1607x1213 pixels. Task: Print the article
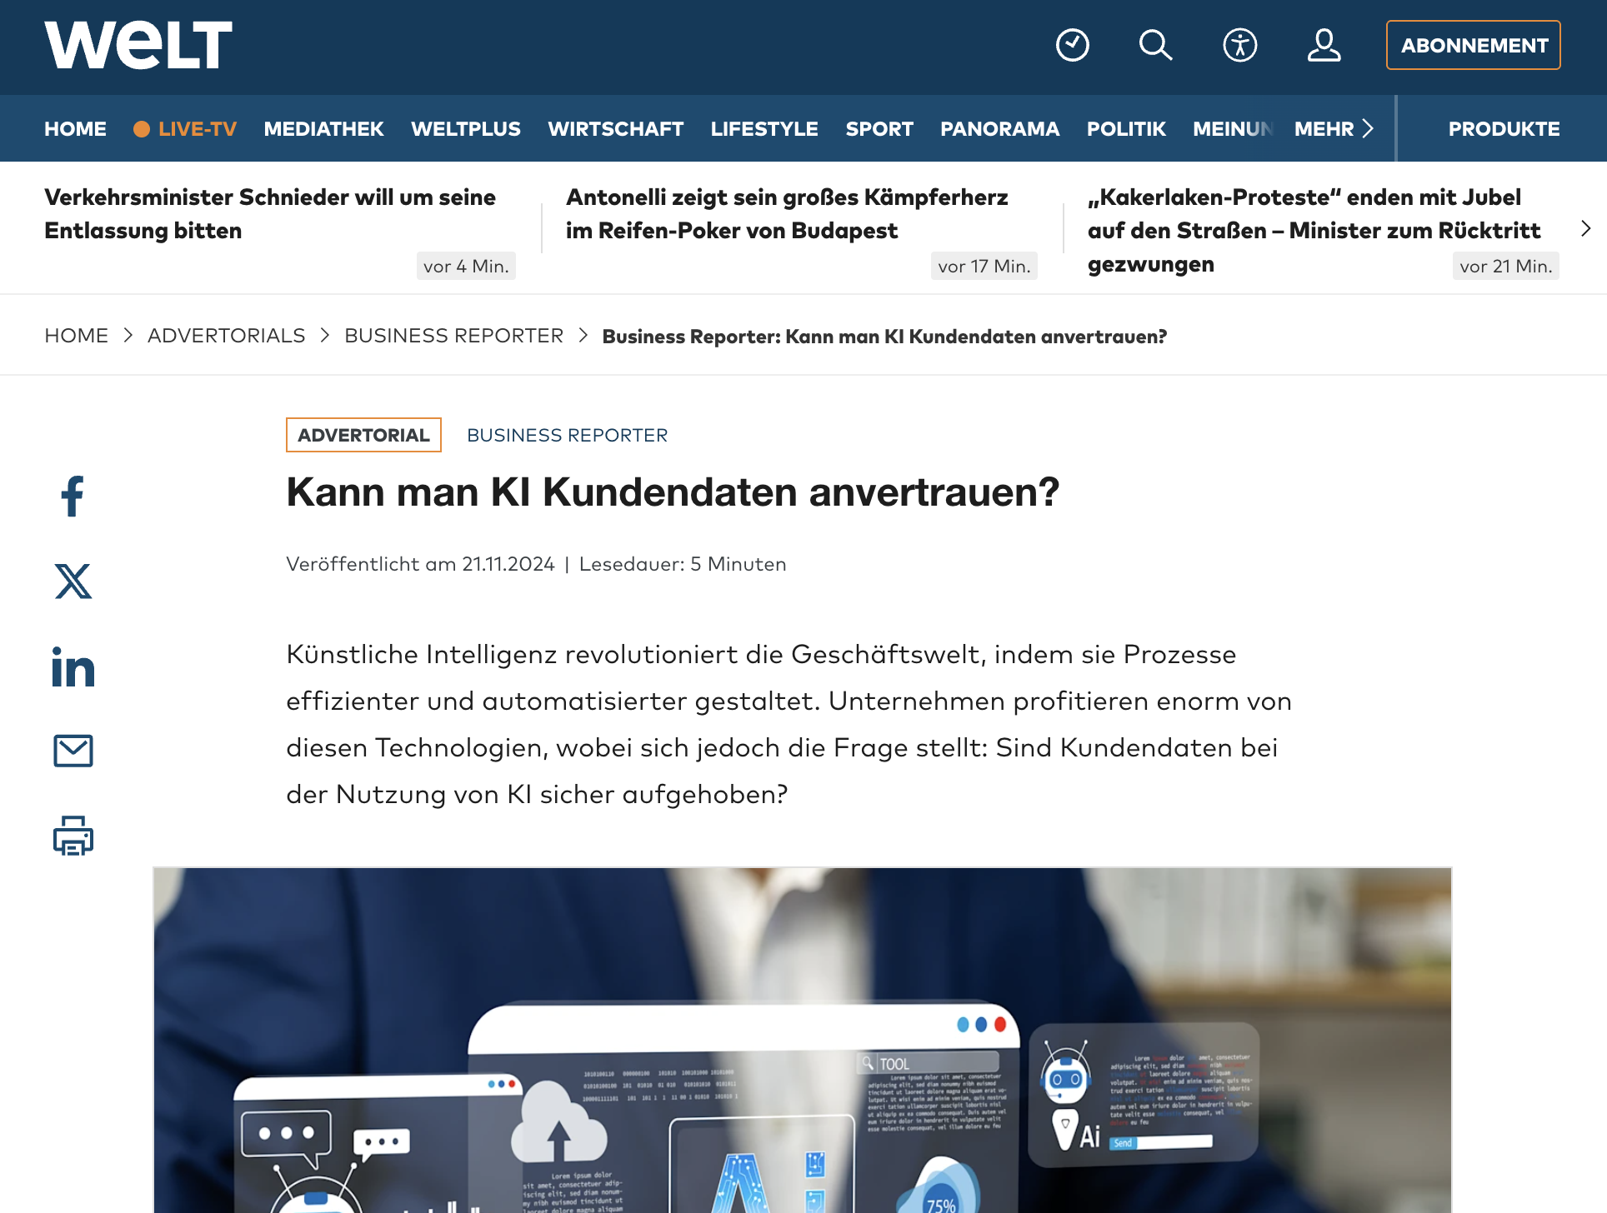click(x=73, y=836)
